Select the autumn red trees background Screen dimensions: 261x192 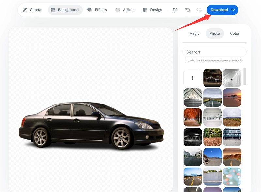pyautogui.click(x=192, y=118)
